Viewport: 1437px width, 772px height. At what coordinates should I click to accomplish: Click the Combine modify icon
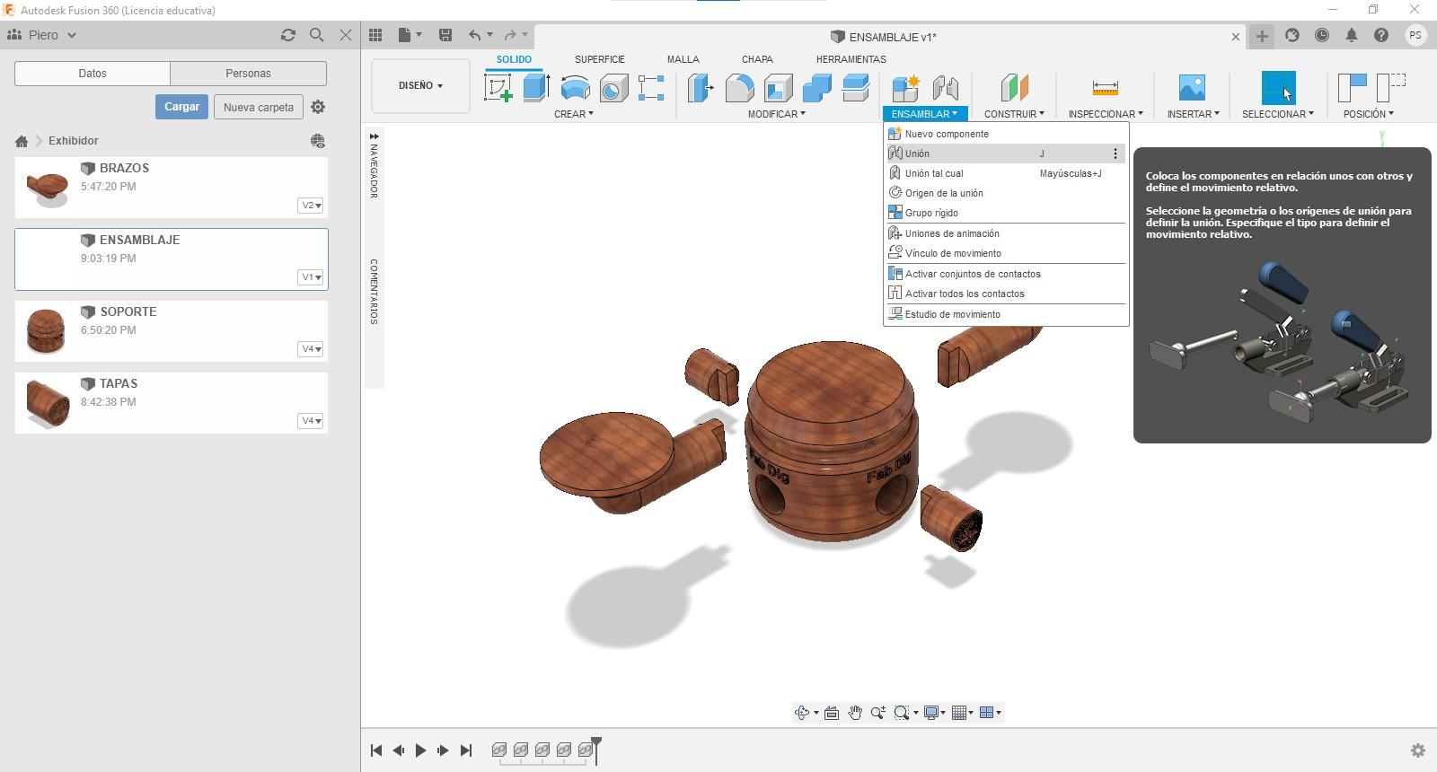[817, 88]
